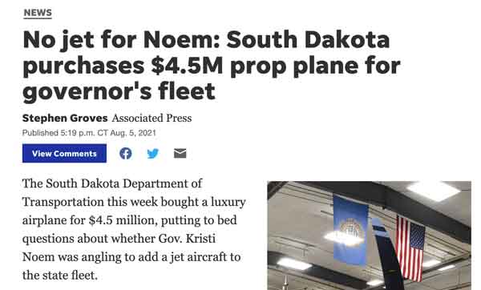Click 'The South Dakota Department of' paragraph line

point(112,184)
